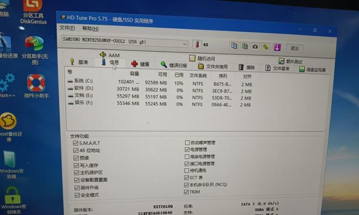Toggle the 接口电源管理 checkbox
359x215 pixels.
(x=187, y=163)
